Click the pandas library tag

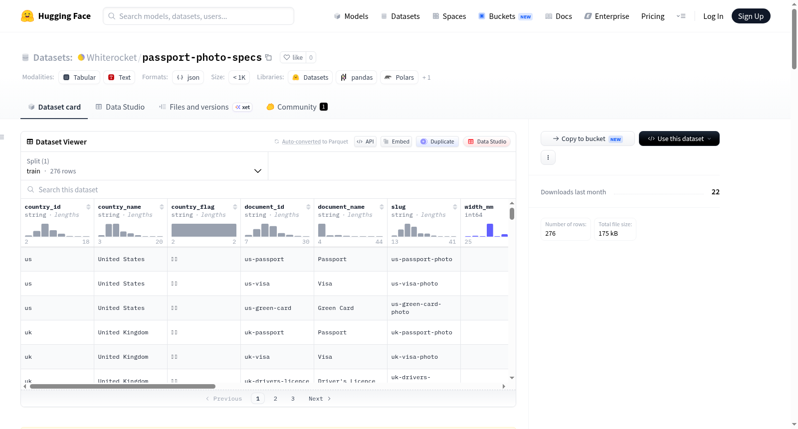tap(357, 77)
